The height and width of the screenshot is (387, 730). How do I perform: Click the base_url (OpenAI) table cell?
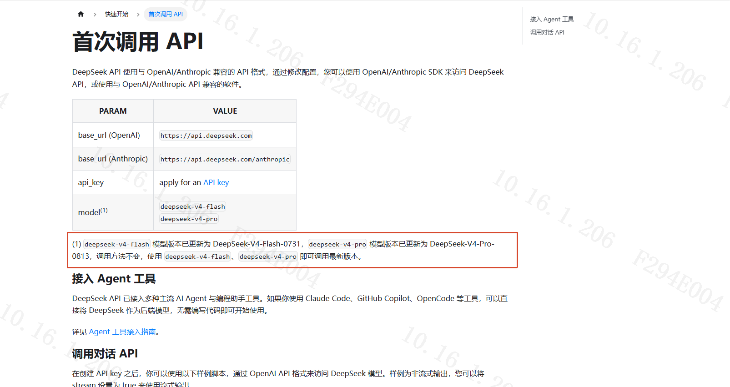click(x=113, y=135)
